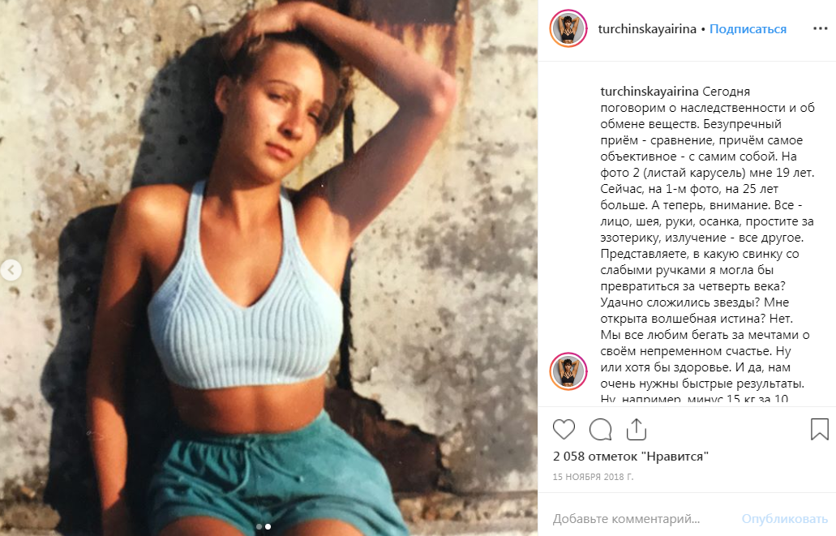Screen dimensions: 836x536
Task: Follow the account via Подписаться
Action: pos(748,29)
